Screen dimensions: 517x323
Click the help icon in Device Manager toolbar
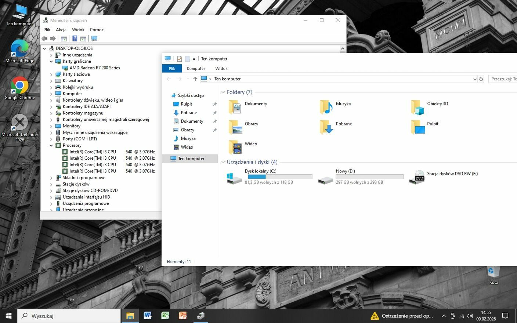tap(75, 39)
